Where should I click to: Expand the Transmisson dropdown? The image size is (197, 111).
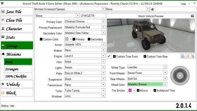103,85
